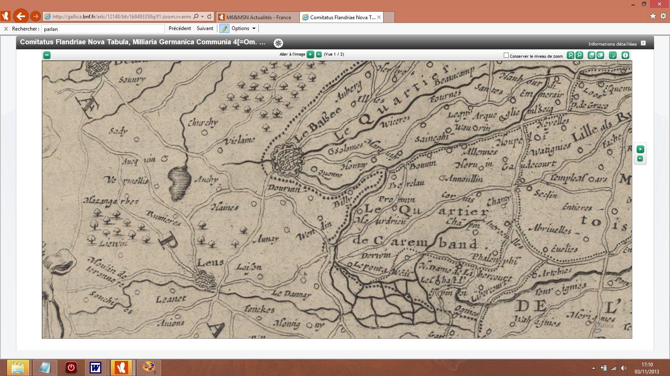Click the network signal tray icon
The image size is (670, 376).
(614, 368)
